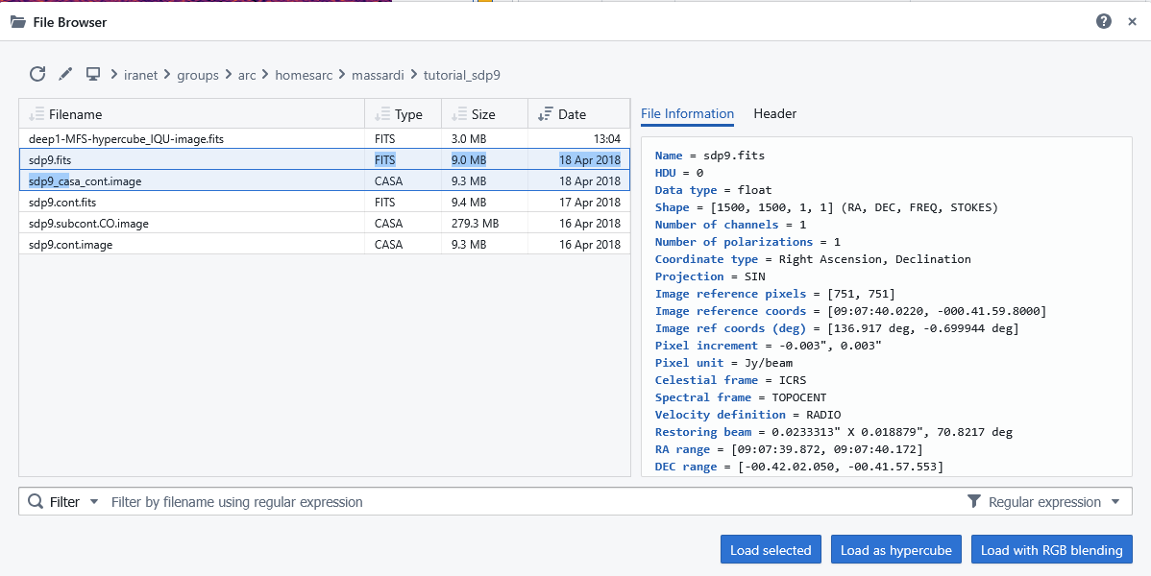This screenshot has width=1151, height=576.
Task: Navigate to homesarc breadcrumb folder
Action: pos(304,75)
